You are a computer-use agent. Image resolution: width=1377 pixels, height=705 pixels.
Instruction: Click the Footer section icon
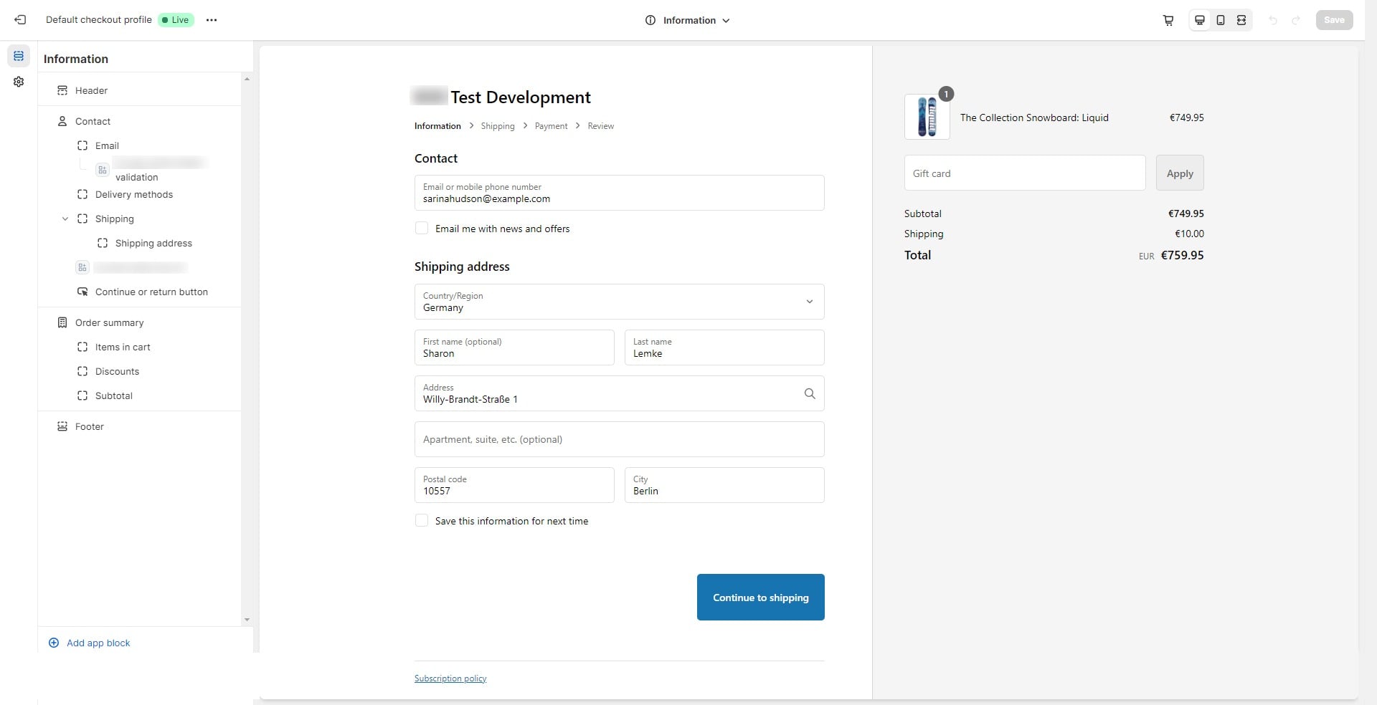click(62, 426)
